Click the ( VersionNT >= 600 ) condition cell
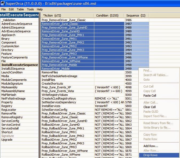The image size is (180, 158). point(109,91)
